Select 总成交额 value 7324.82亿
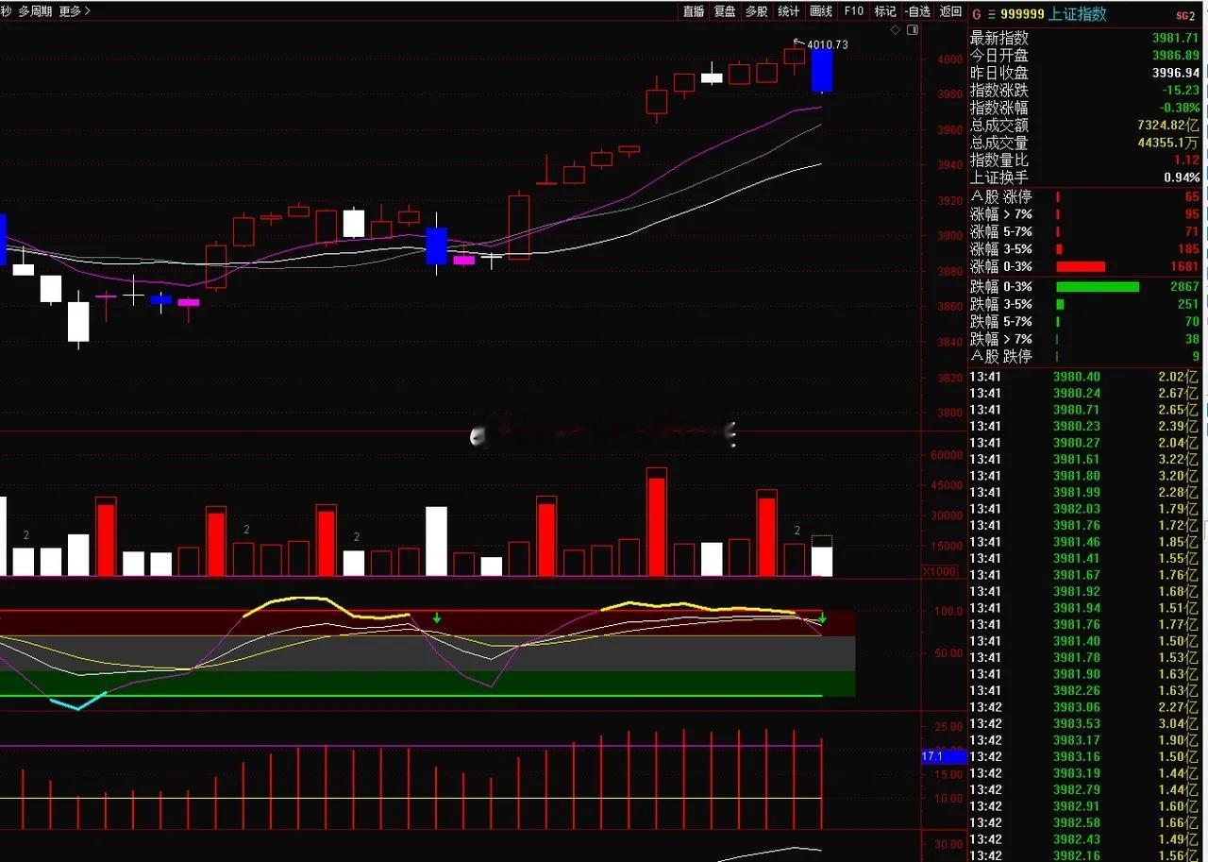Screen dimensions: 1208x862 click(1168, 126)
